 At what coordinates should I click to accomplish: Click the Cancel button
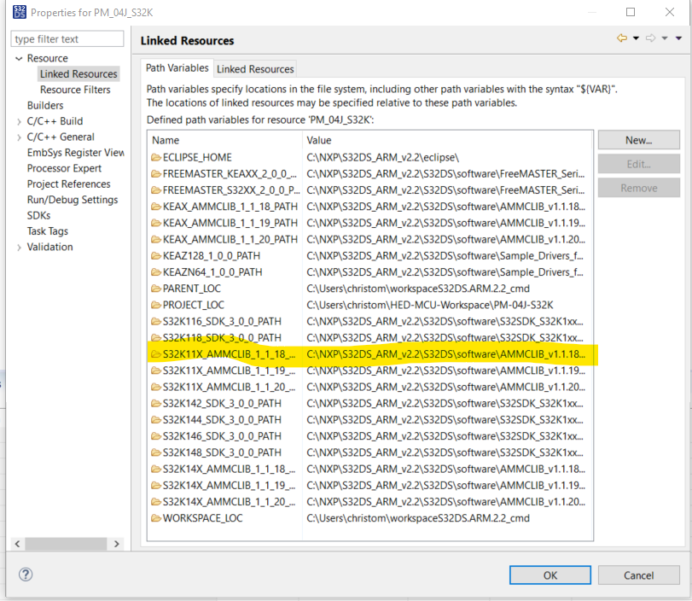(638, 575)
